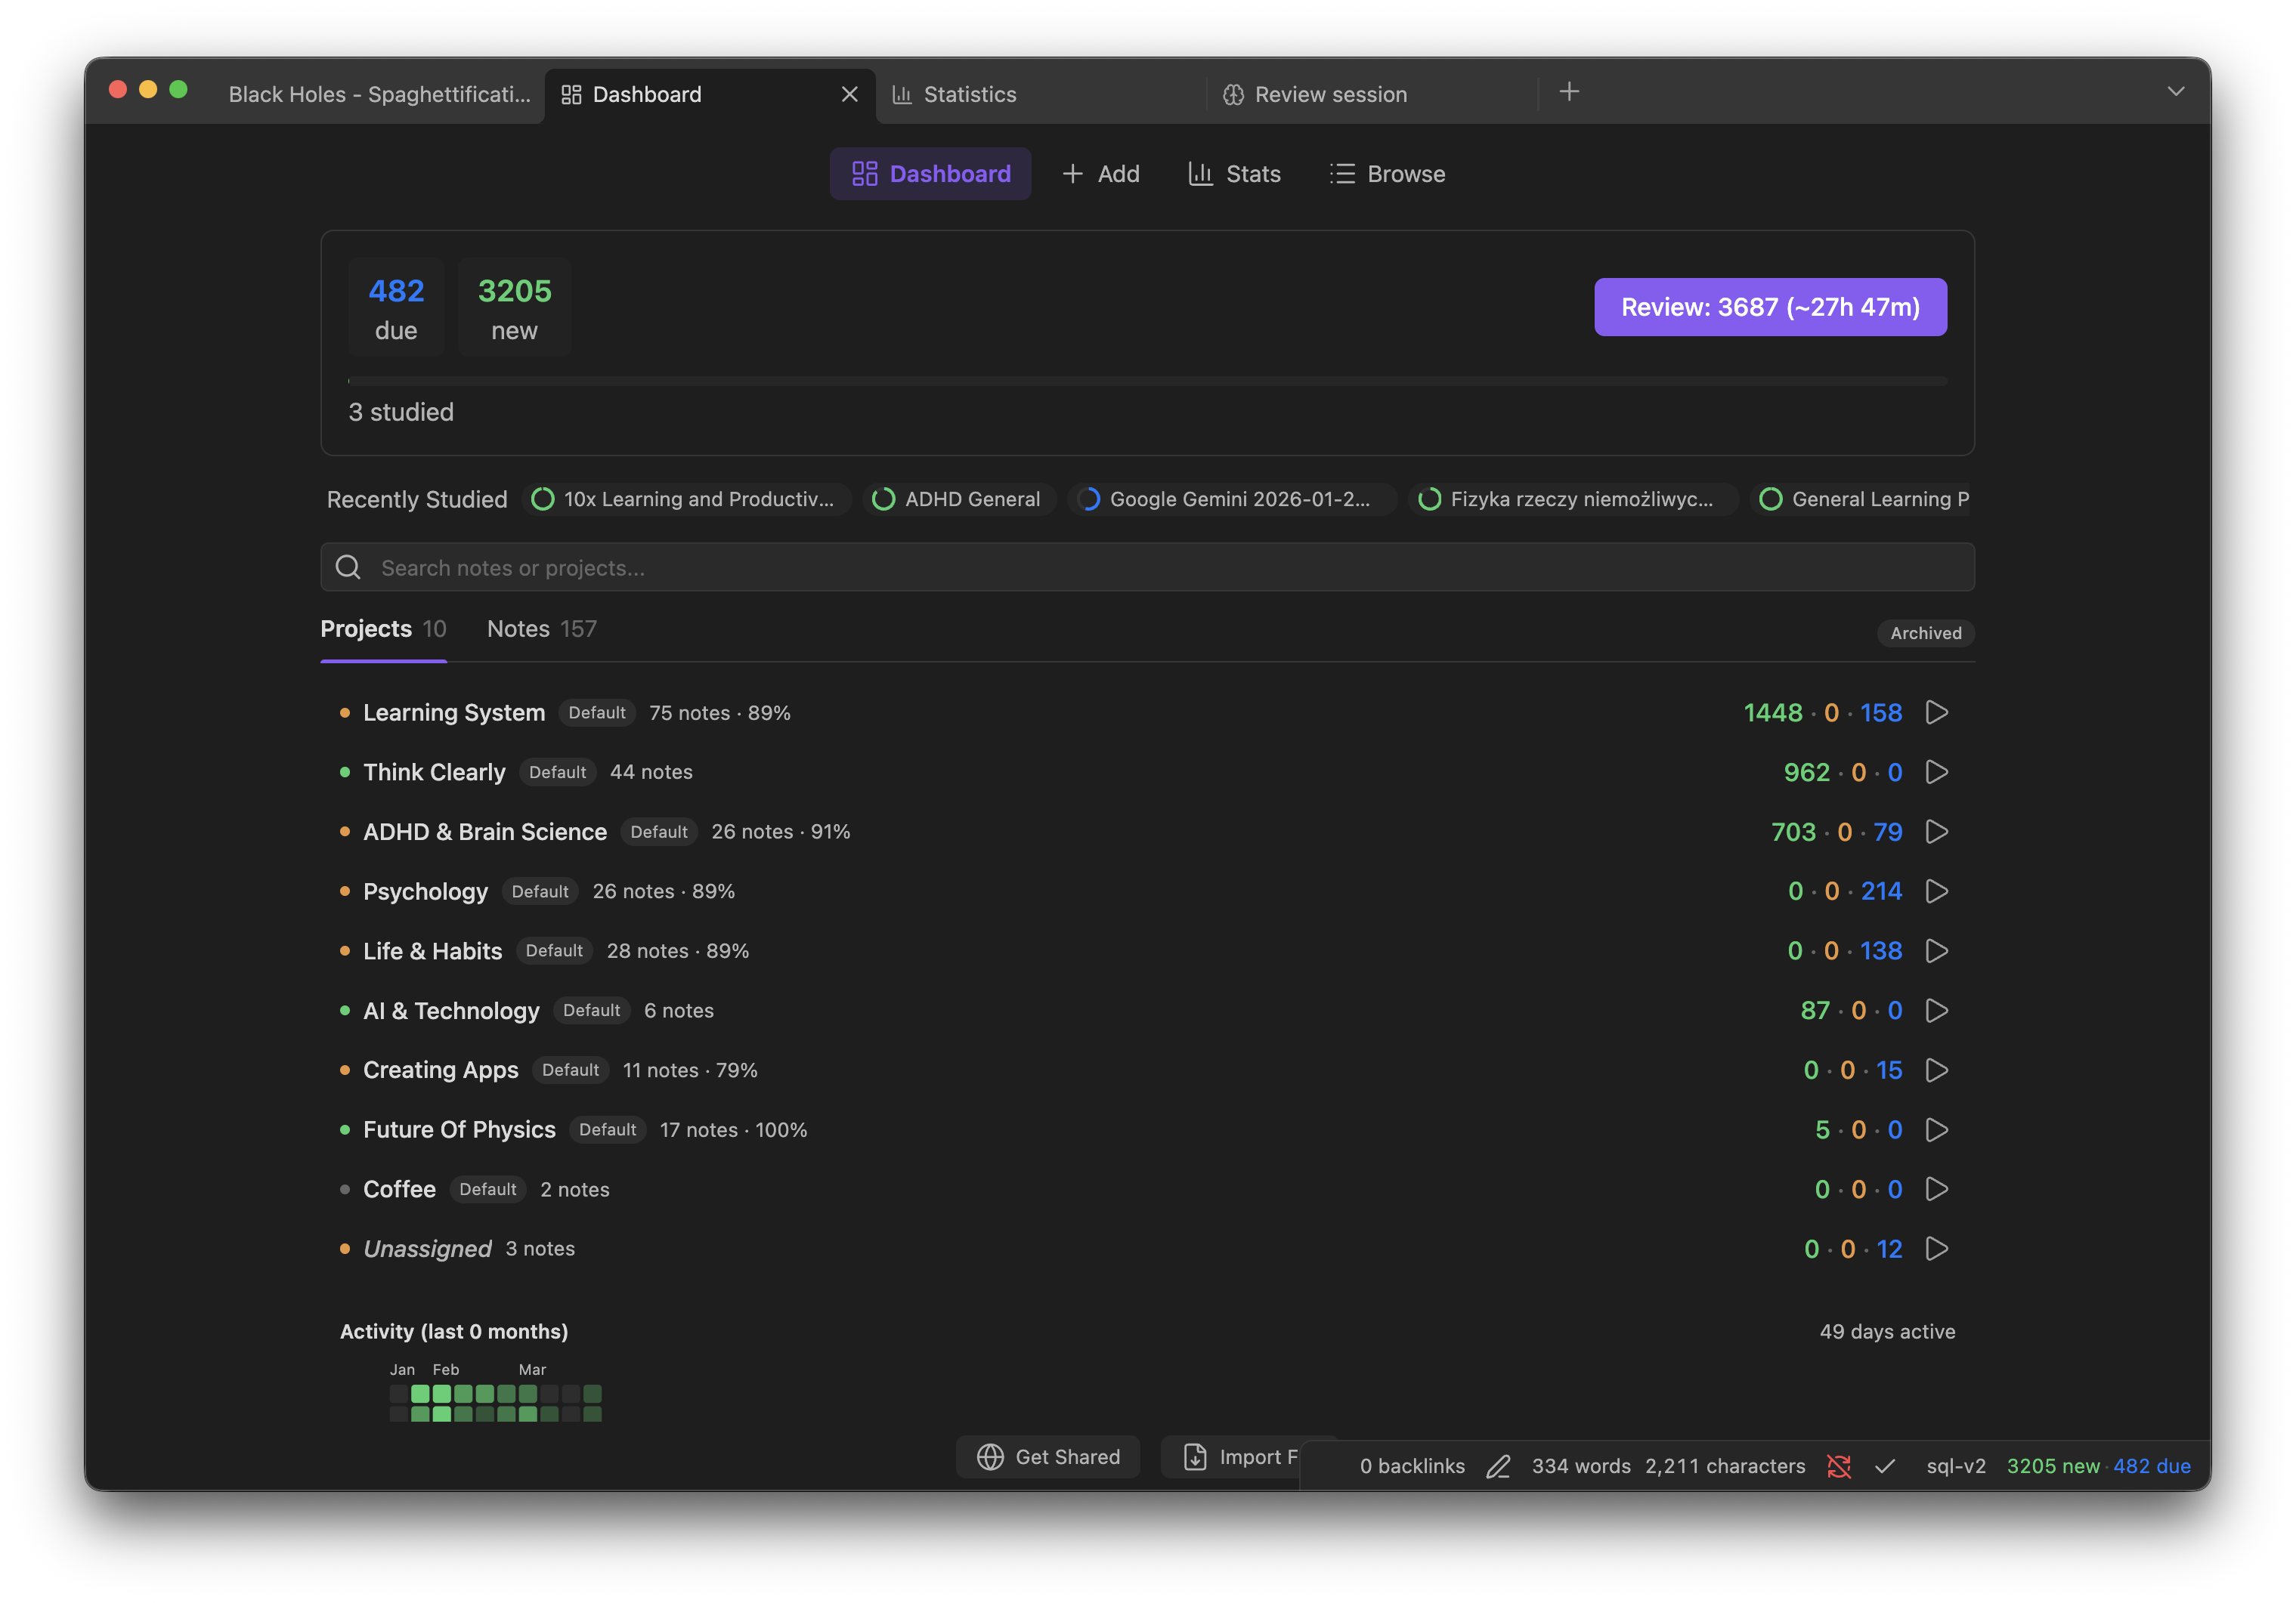This screenshot has height=1603, width=2296.
Task: Click the red sync-disabled icon in the status bar
Action: [1838, 1466]
